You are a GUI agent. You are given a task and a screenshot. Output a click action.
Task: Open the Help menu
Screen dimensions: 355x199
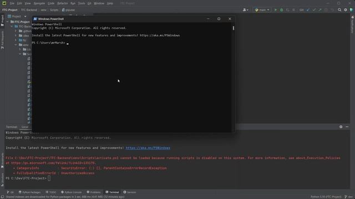coord(110,3)
